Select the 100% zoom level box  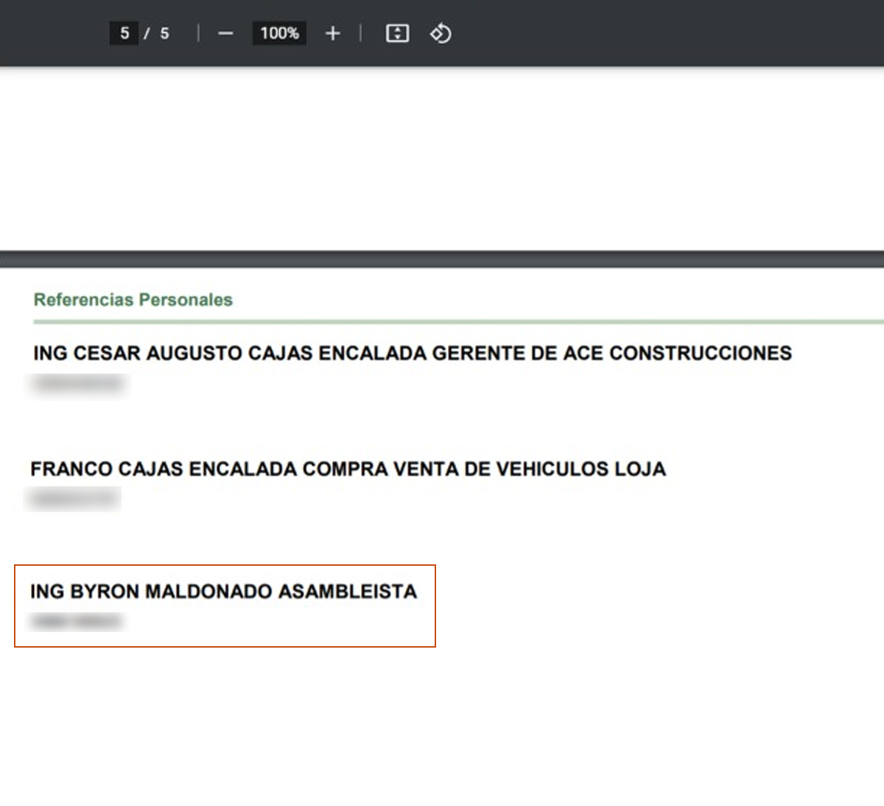pos(279,33)
